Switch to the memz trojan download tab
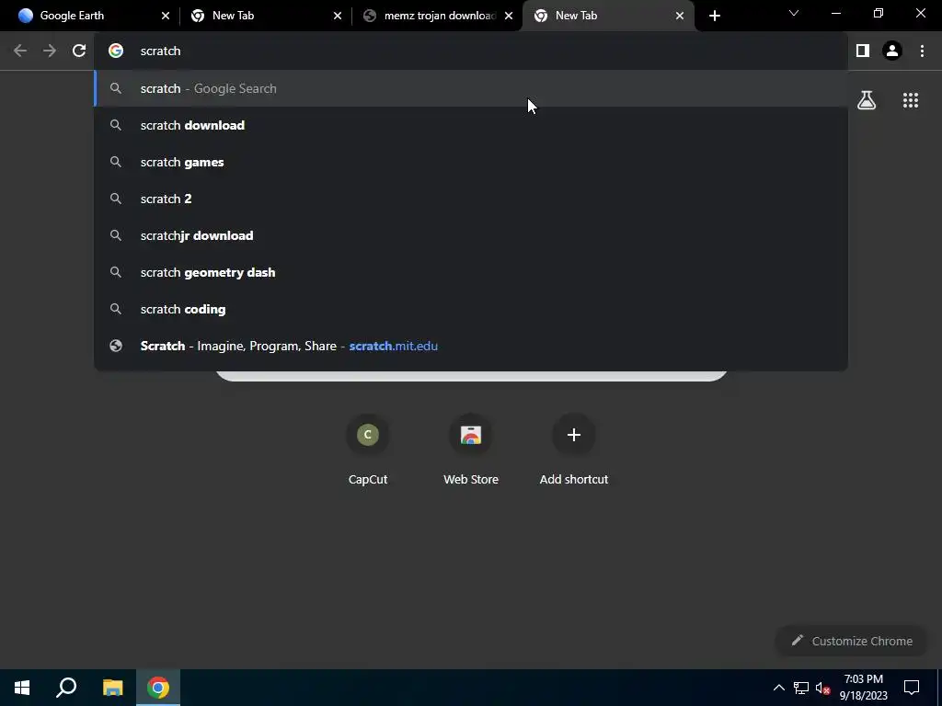Screen dimensions: 942x706 point(439,16)
